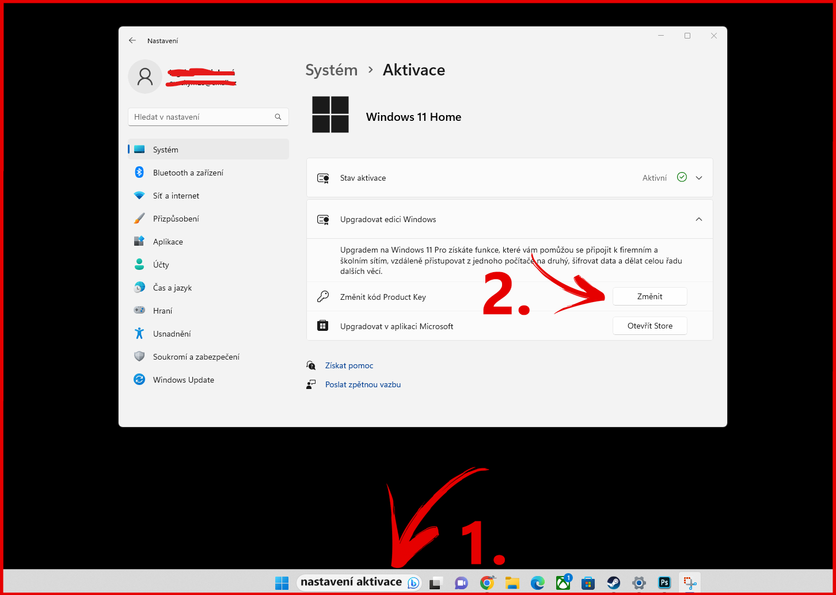
Task: Open File Explorer from taskbar
Action: (x=512, y=583)
